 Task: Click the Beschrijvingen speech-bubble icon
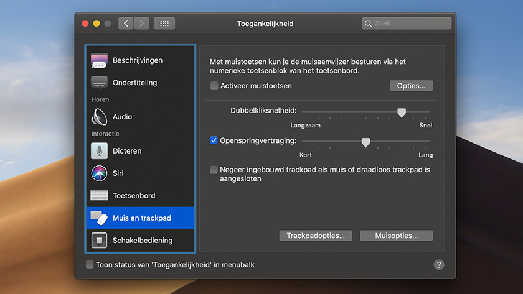point(99,60)
